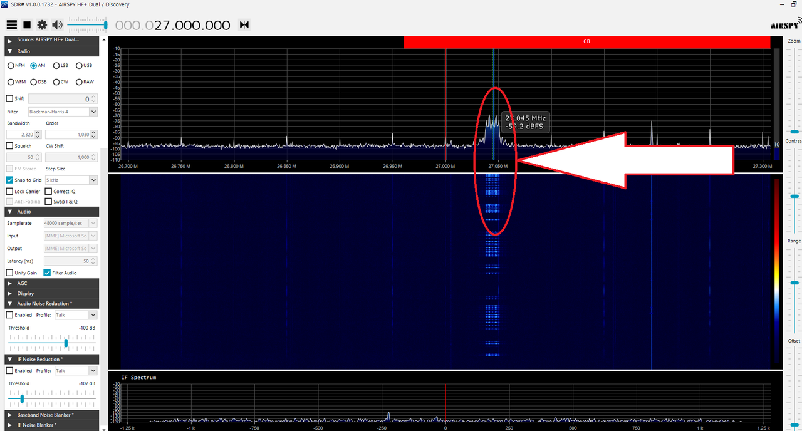Open Audio Noise Reduction Profile dropdown
The image size is (802, 431).
(x=76, y=315)
